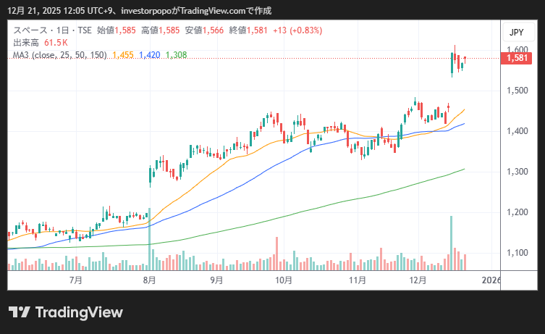The height and width of the screenshot is (334, 545).
Task: Click the TradingView wordmark text
Action: pos(79,312)
